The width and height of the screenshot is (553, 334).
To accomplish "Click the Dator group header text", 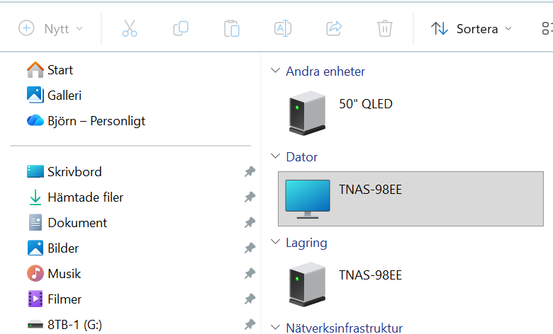I will 301,157.
